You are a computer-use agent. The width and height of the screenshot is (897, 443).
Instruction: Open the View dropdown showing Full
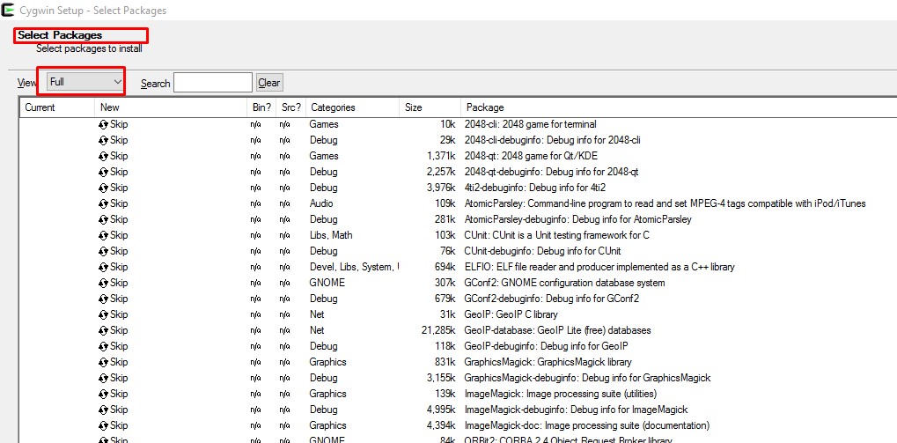85,82
